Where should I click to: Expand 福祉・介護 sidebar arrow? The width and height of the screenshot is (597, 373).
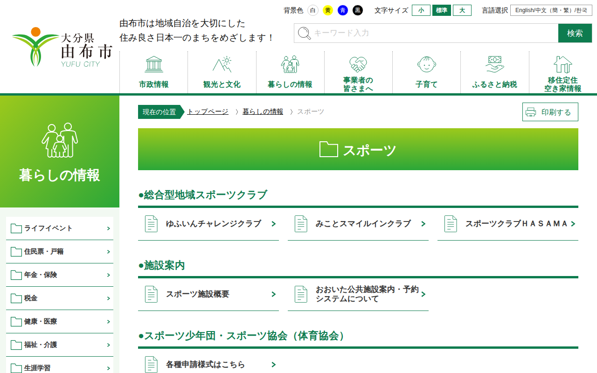(x=109, y=345)
